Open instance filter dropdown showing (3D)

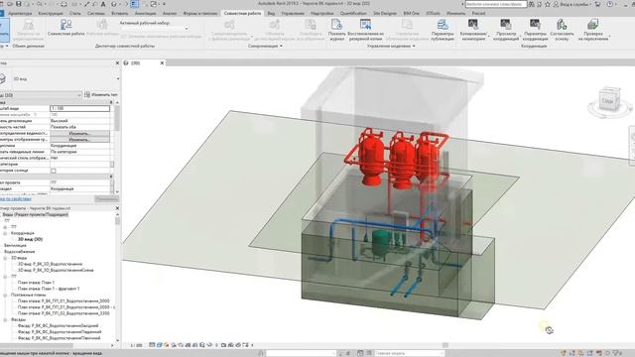coord(41,95)
